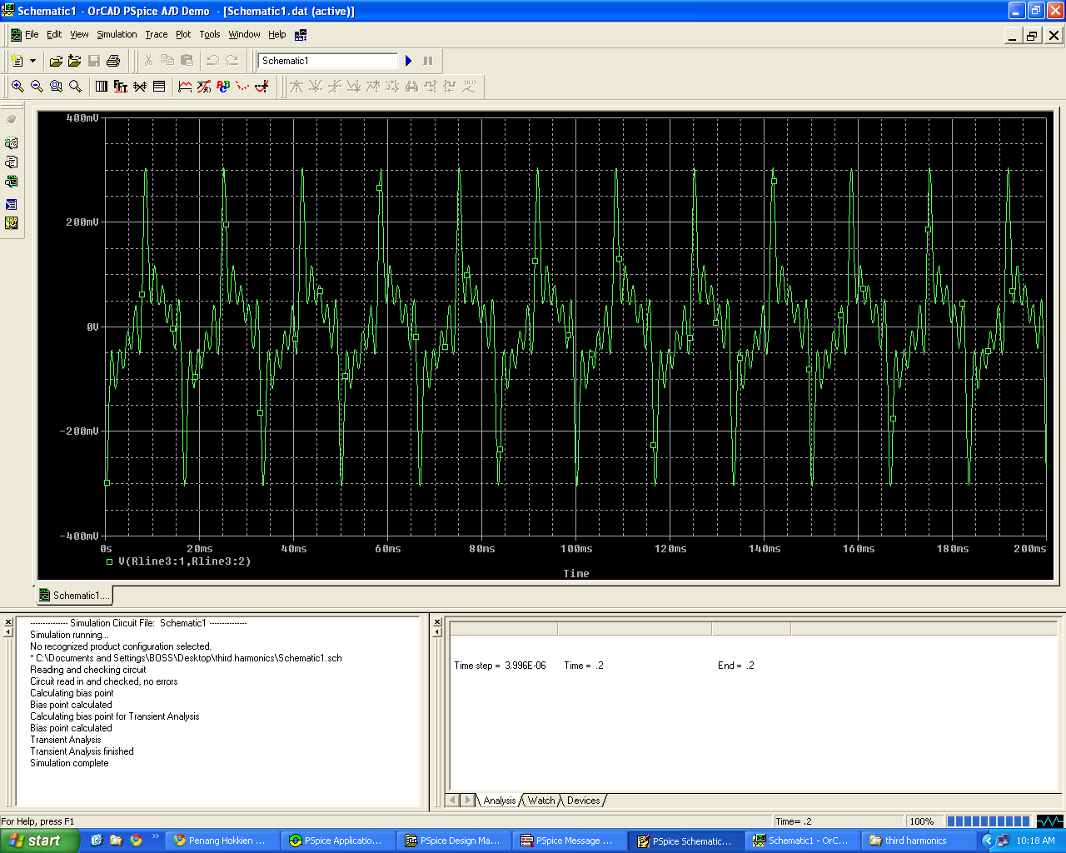Toggle the Log Y Axis icon
This screenshot has width=1066, height=853.
click(x=159, y=86)
